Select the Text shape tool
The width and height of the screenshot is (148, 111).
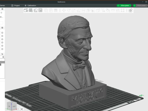pos(103,10)
